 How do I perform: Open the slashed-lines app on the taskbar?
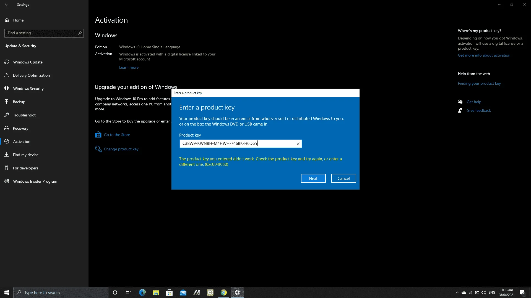tap(197, 292)
